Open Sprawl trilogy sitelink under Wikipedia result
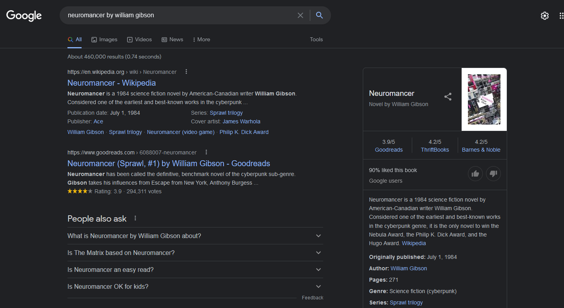The image size is (564, 308). 126,132
